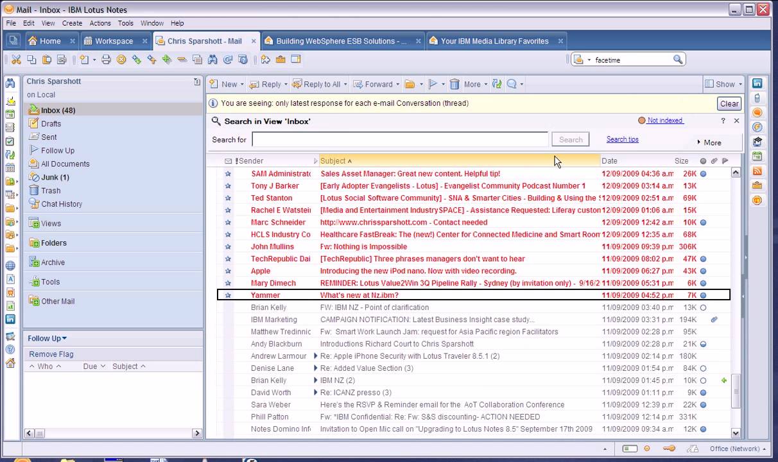Image resolution: width=778 pixels, height=462 pixels.
Task: Open the Create menu
Action: click(x=72, y=23)
